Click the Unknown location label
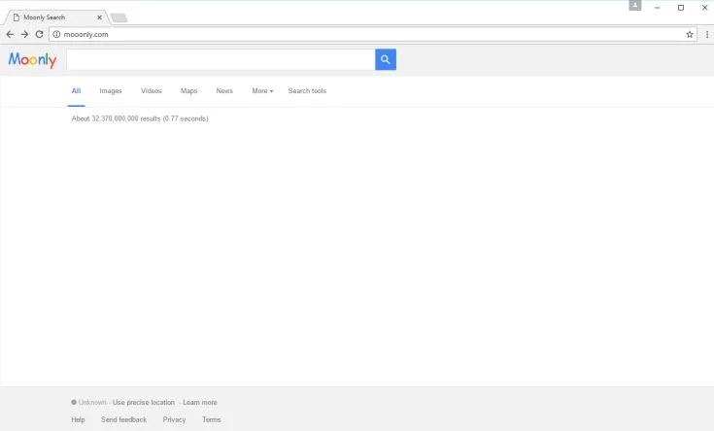 click(x=92, y=402)
